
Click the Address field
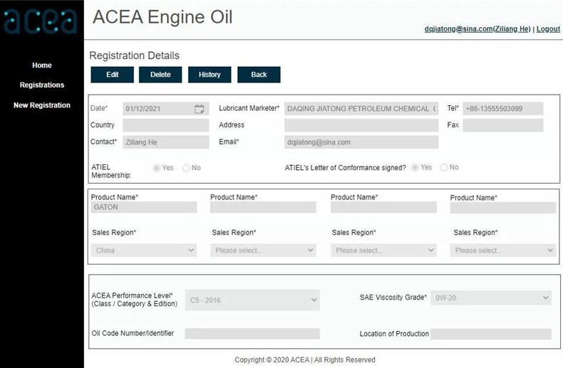[x=361, y=125]
